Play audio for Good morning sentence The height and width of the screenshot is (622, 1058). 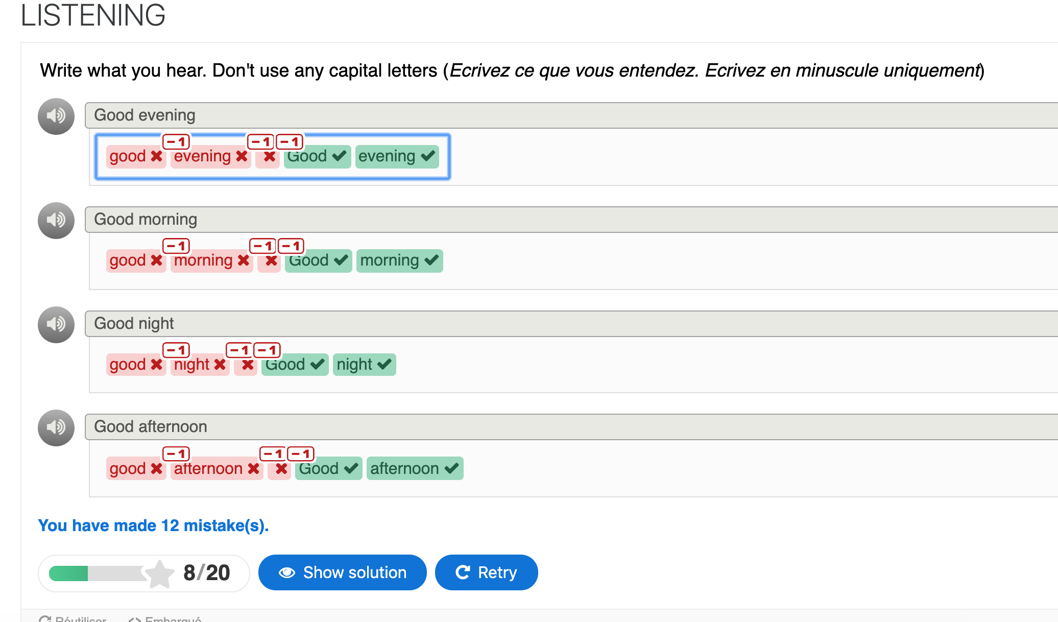click(x=56, y=221)
